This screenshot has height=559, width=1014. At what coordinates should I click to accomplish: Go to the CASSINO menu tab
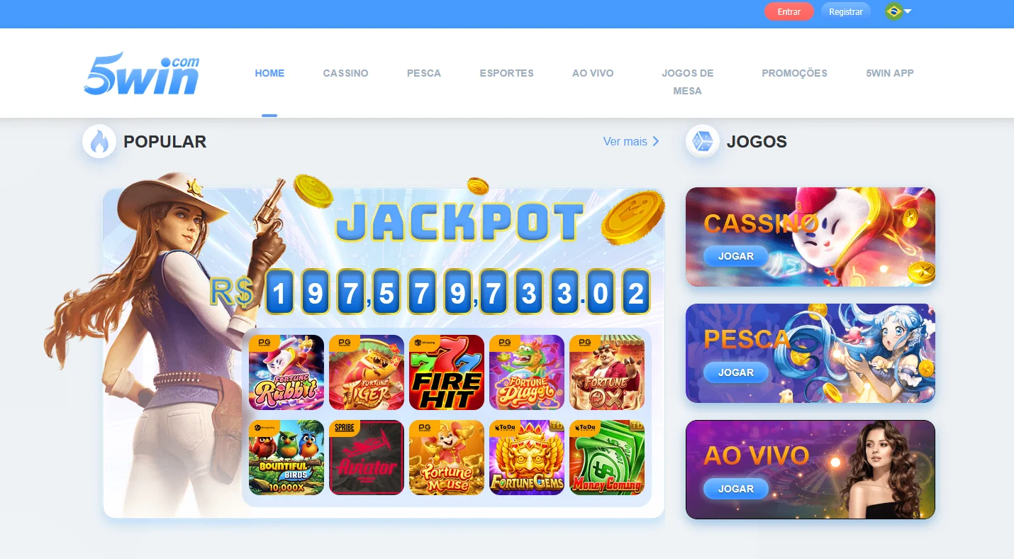pyautogui.click(x=345, y=73)
